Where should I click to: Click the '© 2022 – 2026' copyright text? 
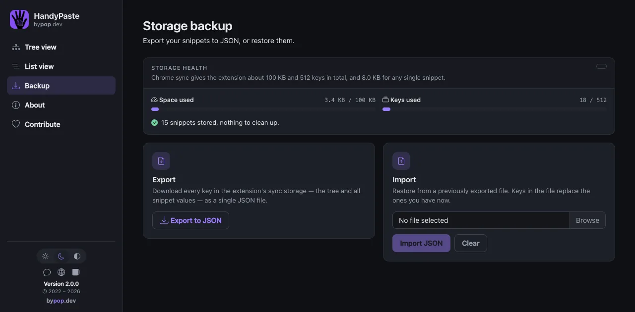pos(61,291)
